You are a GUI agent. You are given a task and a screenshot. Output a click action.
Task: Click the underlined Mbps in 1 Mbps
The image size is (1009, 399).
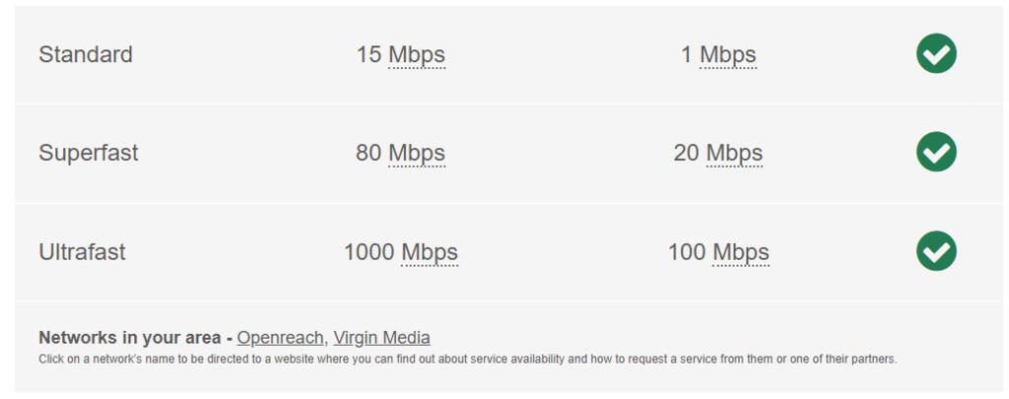[x=728, y=55]
